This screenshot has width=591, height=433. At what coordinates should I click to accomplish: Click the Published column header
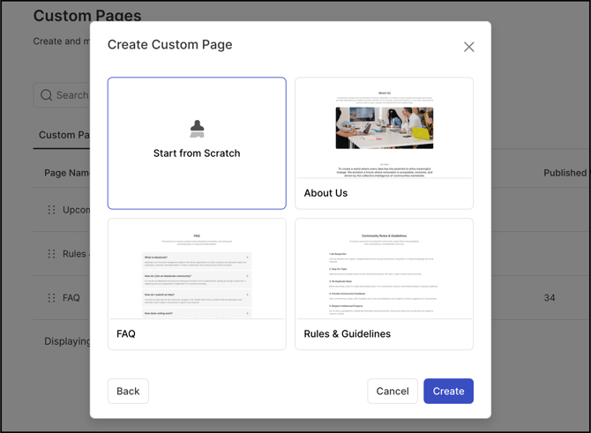565,173
